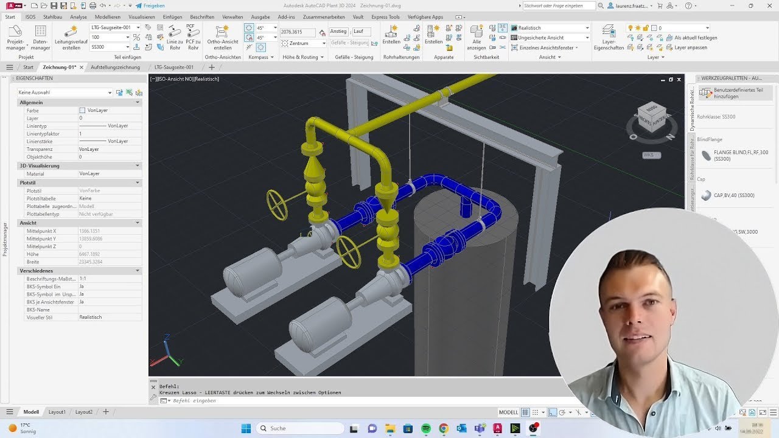Open the pipe spec dropdown SS300
The width and height of the screenshot is (779, 438).
tap(110, 47)
